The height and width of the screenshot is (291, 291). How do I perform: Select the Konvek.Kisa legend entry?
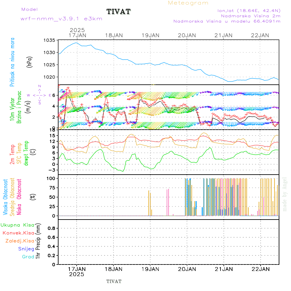point(18,233)
